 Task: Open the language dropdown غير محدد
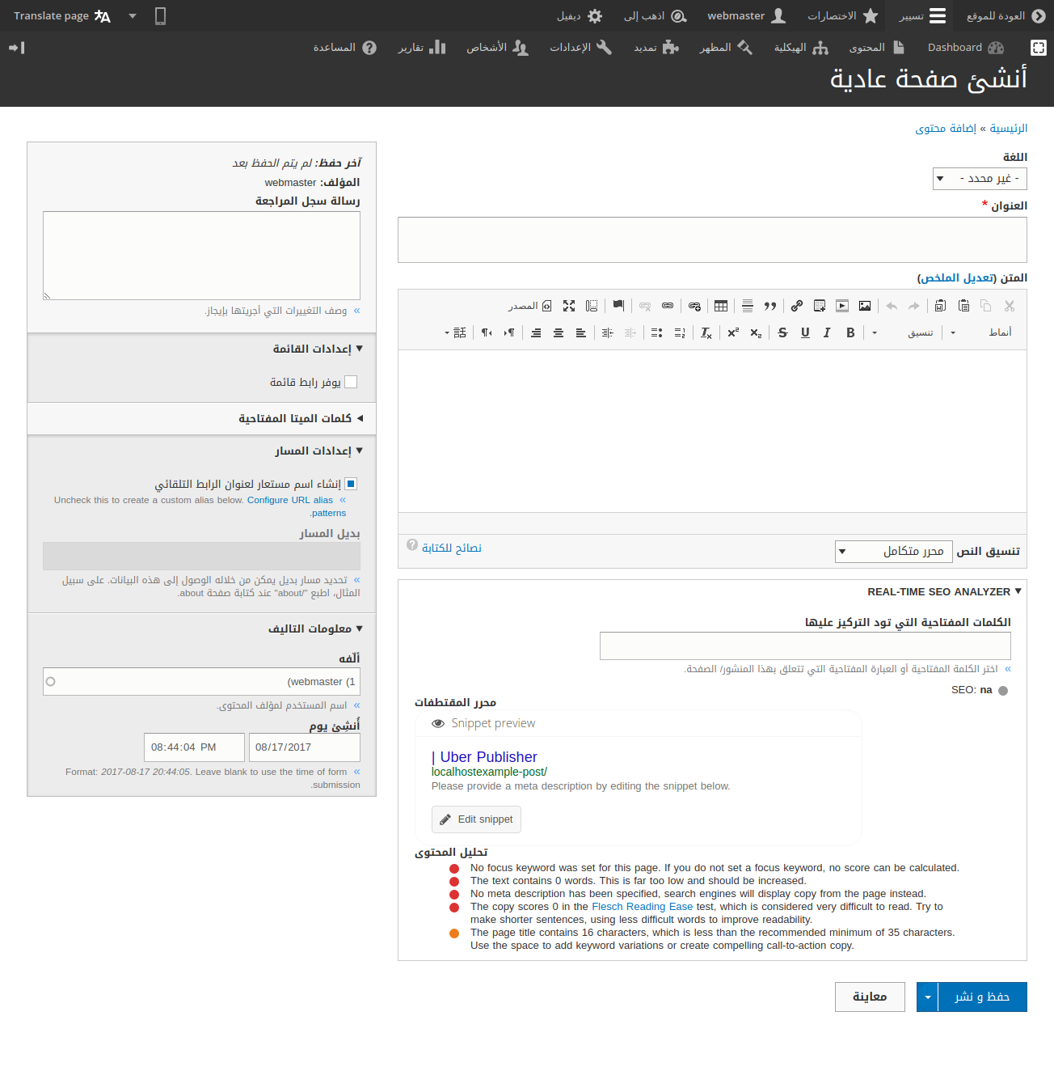[979, 178]
